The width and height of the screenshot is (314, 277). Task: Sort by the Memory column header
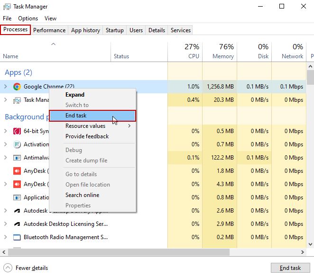(x=220, y=52)
